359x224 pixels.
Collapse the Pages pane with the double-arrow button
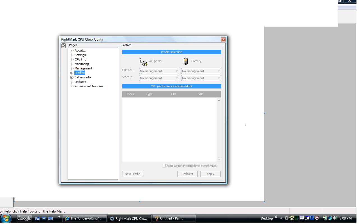tap(63, 46)
